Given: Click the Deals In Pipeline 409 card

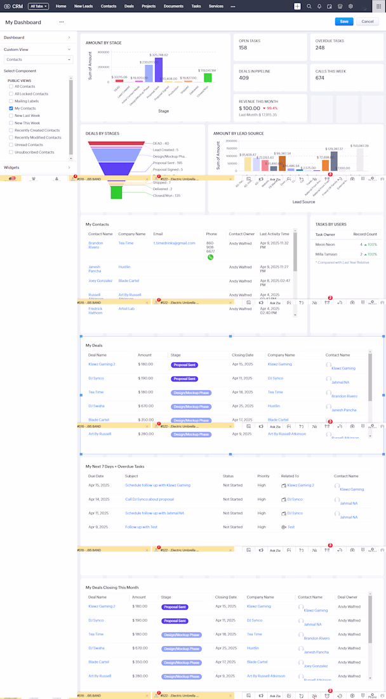Looking at the screenshot, I should coord(270,77).
